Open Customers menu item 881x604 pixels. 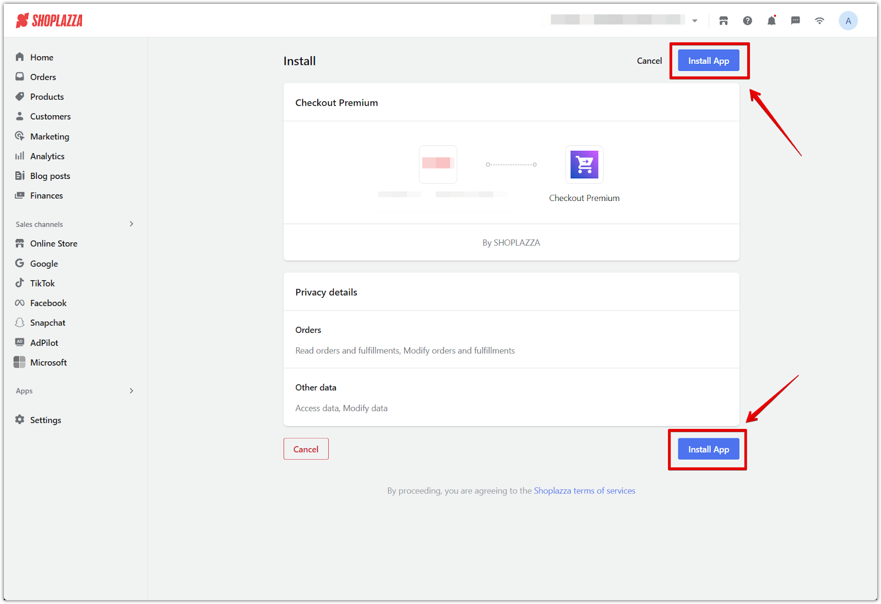[x=50, y=117]
